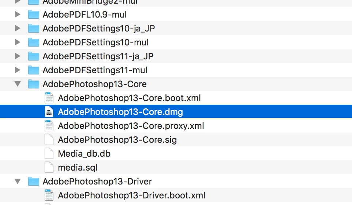Expand the AdobePDFSettings10-mul folder
This screenshot has height=205, width=352.
tap(18, 42)
